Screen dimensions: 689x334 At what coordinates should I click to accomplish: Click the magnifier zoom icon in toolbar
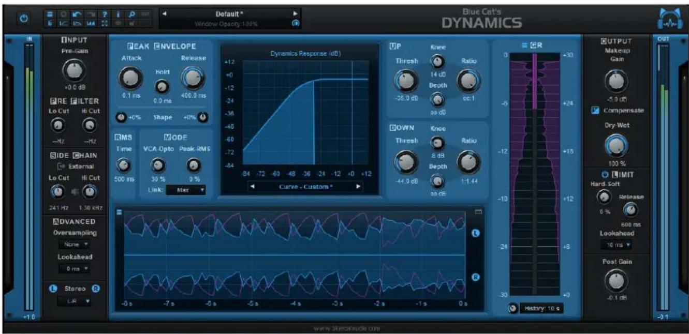131,14
